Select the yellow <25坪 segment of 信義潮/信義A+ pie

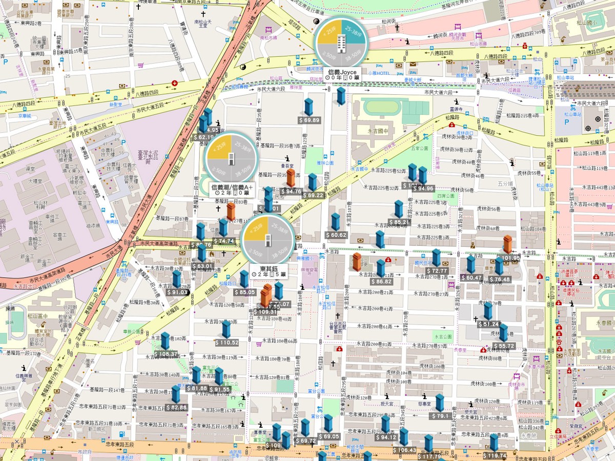(x=218, y=148)
